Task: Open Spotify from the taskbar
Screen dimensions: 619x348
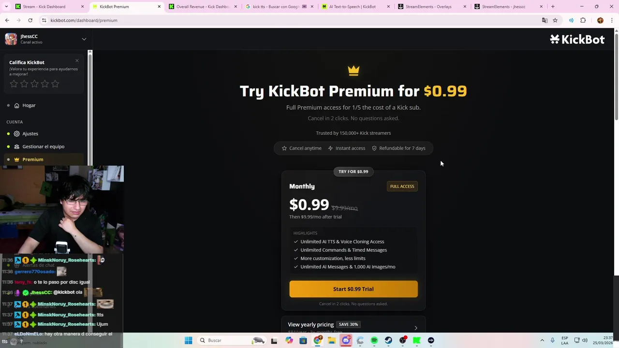Action: coord(374,340)
